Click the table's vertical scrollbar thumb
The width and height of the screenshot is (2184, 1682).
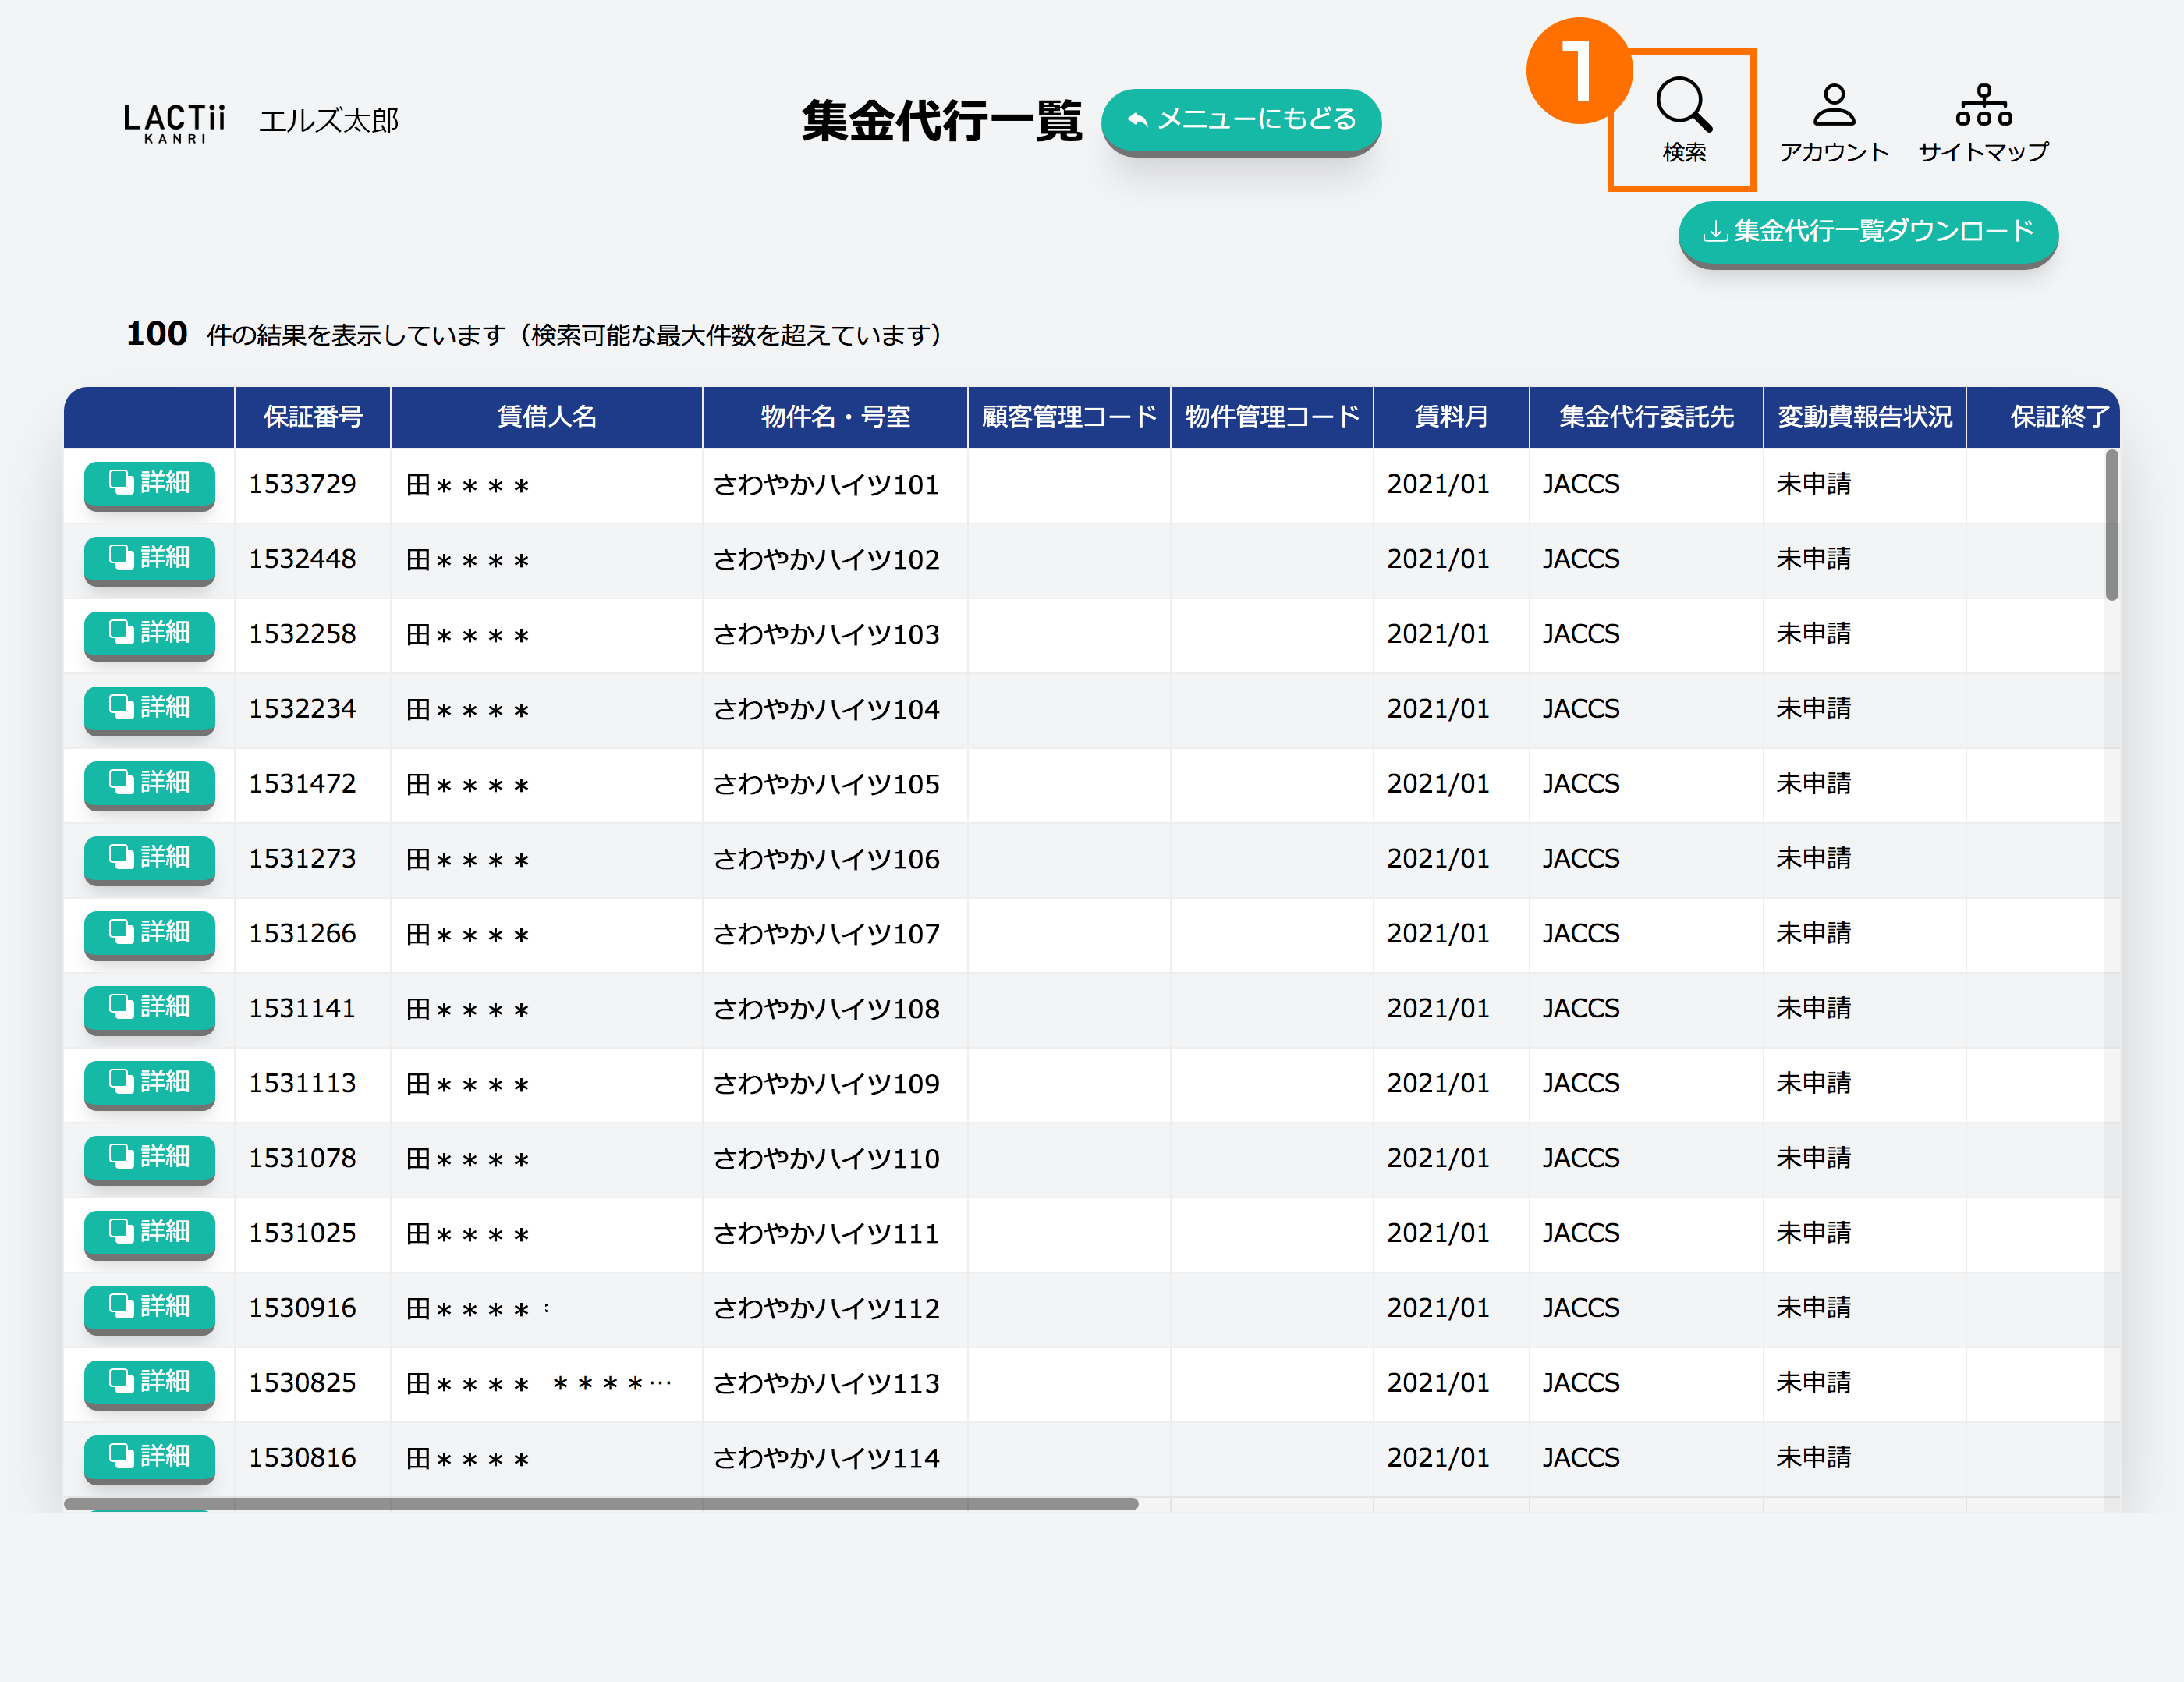coord(2111,525)
